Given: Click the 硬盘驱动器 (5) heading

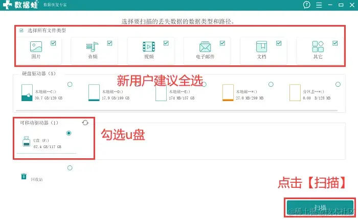Looking at the screenshot, I should [39, 74].
